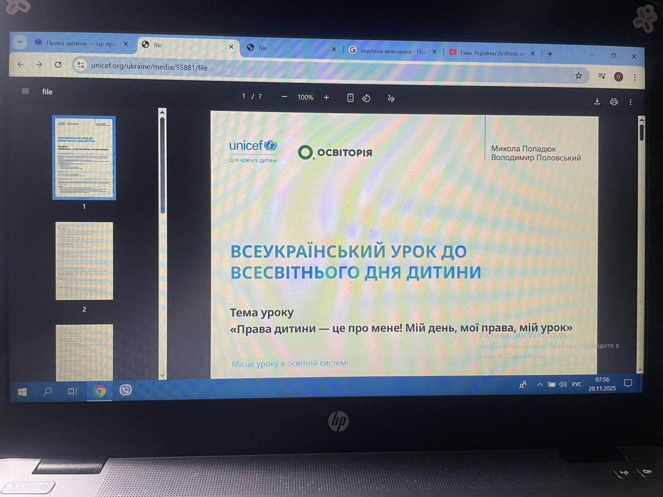Select page 2 thumbnail
This screenshot has width=663, height=497.
[x=84, y=261]
